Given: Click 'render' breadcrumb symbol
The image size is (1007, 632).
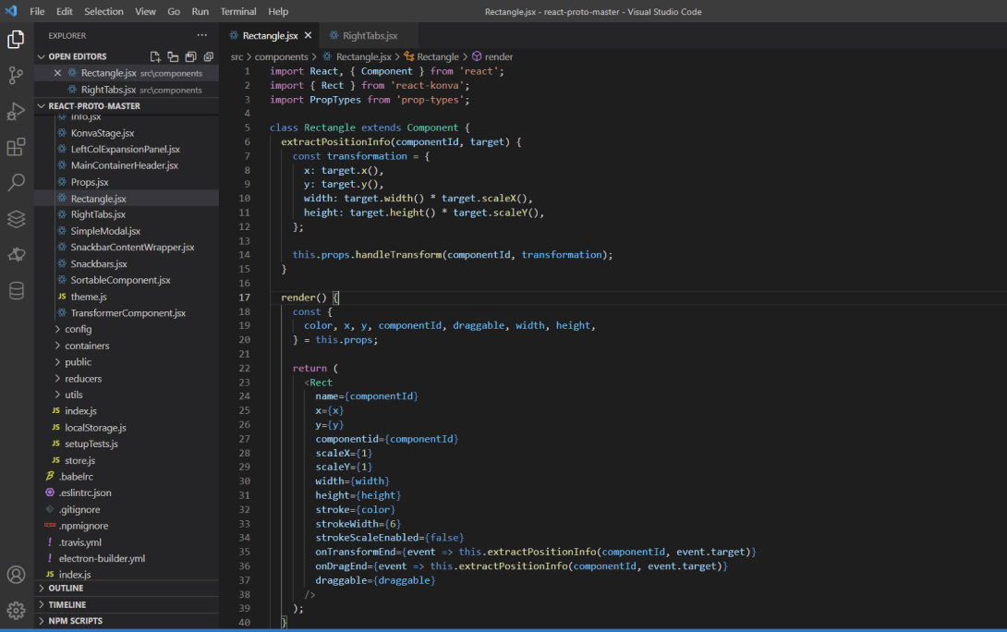Looking at the screenshot, I should pyautogui.click(x=498, y=56).
